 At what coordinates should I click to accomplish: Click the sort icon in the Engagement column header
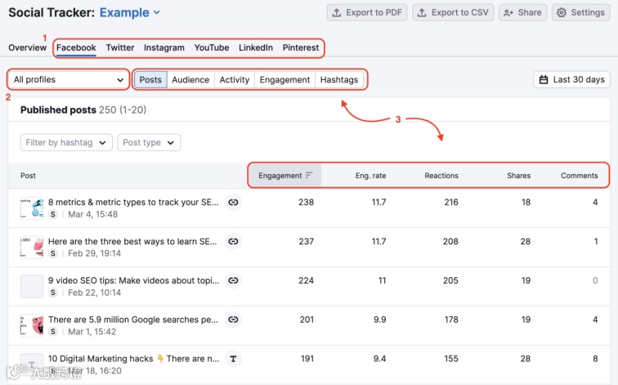(309, 175)
